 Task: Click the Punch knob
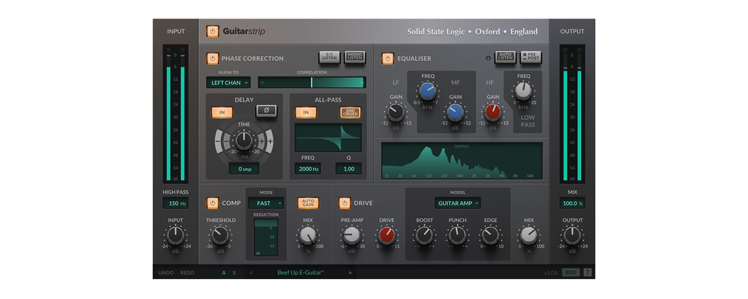(x=457, y=235)
